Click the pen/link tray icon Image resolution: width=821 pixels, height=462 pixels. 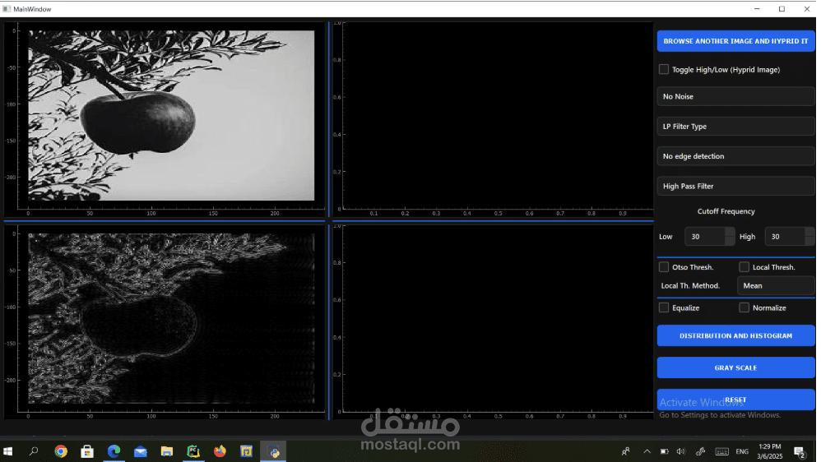[x=701, y=451]
